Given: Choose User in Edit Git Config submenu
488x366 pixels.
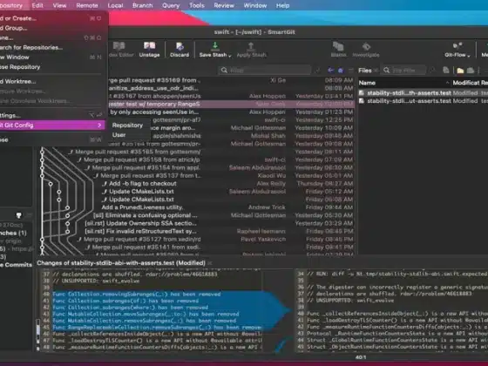Looking at the screenshot, I should (x=119, y=135).
